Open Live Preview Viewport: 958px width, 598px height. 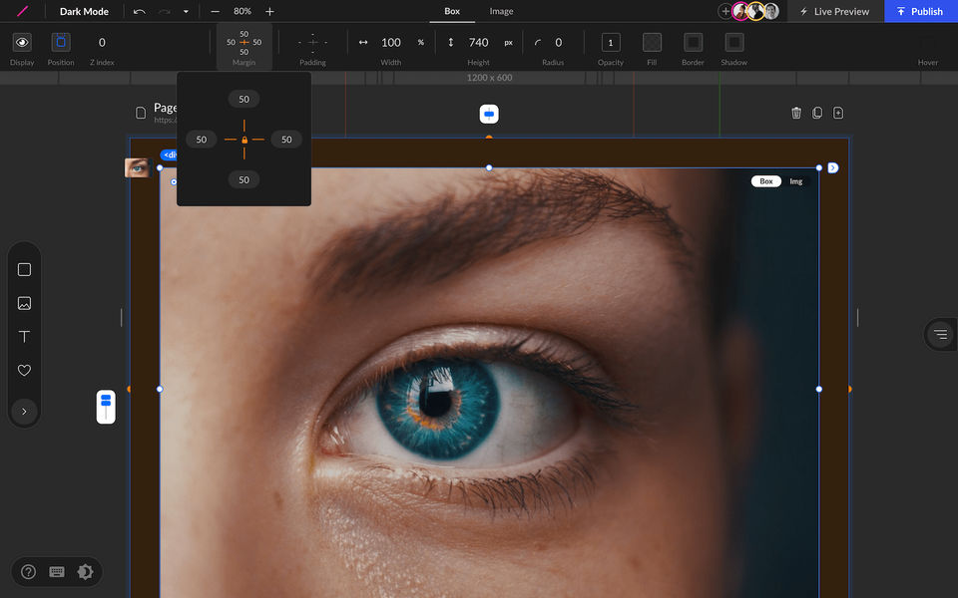click(x=835, y=12)
